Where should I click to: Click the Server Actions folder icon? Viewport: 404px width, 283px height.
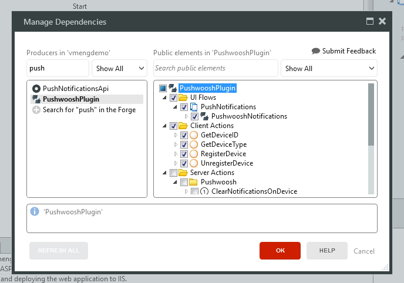click(x=184, y=173)
